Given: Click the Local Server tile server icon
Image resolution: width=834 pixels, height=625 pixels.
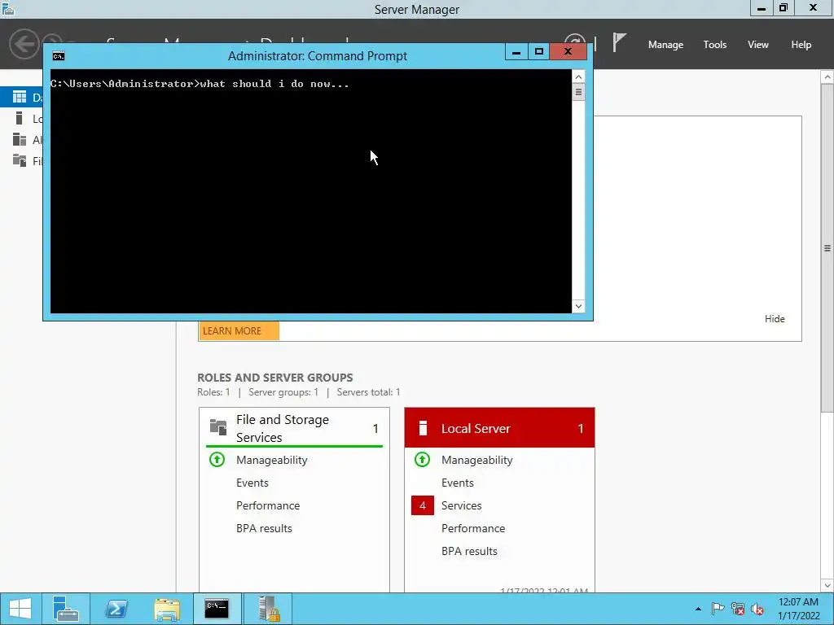Looking at the screenshot, I should 423,428.
